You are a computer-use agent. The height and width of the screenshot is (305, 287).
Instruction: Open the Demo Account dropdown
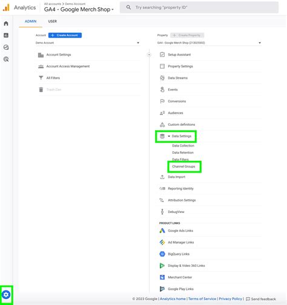point(87,43)
